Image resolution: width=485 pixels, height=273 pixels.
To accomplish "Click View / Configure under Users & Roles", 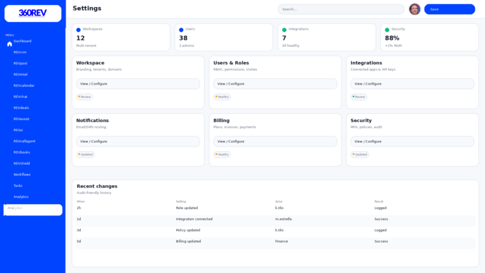I will (275, 83).
